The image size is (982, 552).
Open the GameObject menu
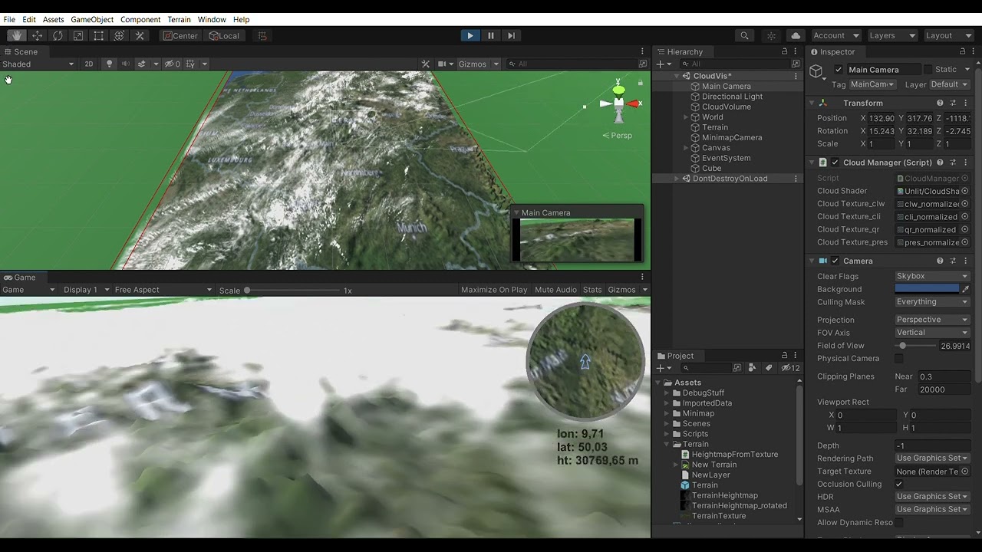point(92,19)
